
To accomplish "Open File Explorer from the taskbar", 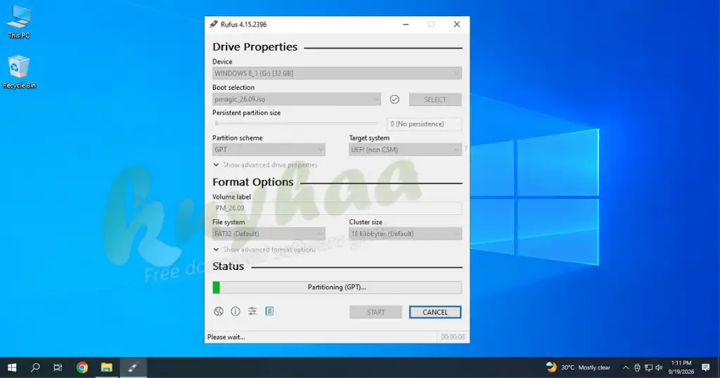I will (x=107, y=367).
